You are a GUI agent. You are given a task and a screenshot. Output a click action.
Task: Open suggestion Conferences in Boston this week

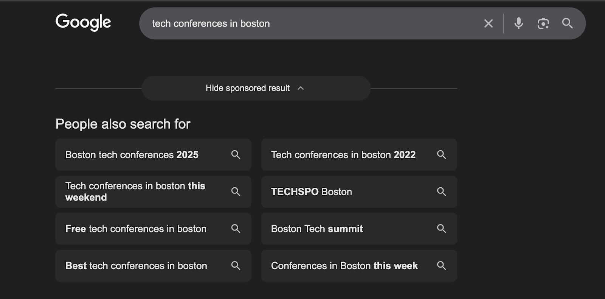coord(359,266)
